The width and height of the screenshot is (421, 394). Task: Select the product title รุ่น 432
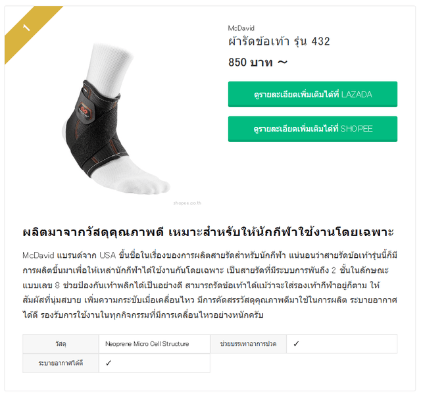(x=279, y=41)
